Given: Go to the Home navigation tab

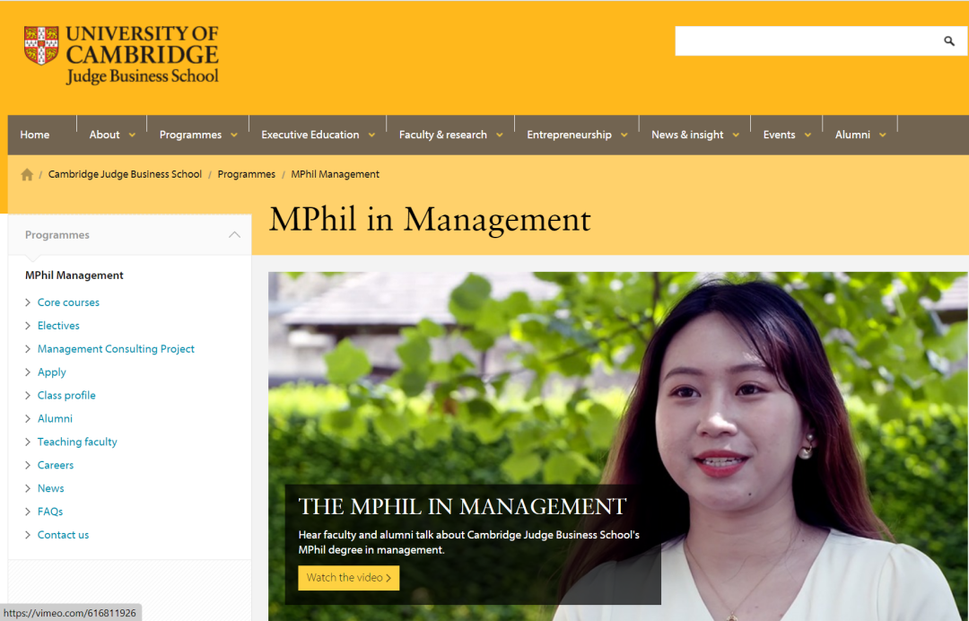Looking at the screenshot, I should click(35, 136).
